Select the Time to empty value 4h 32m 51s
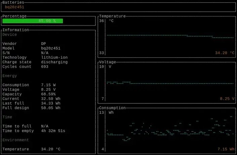Image resolution: width=237 pixels, height=155 pixels. pyautogui.click(x=53, y=131)
